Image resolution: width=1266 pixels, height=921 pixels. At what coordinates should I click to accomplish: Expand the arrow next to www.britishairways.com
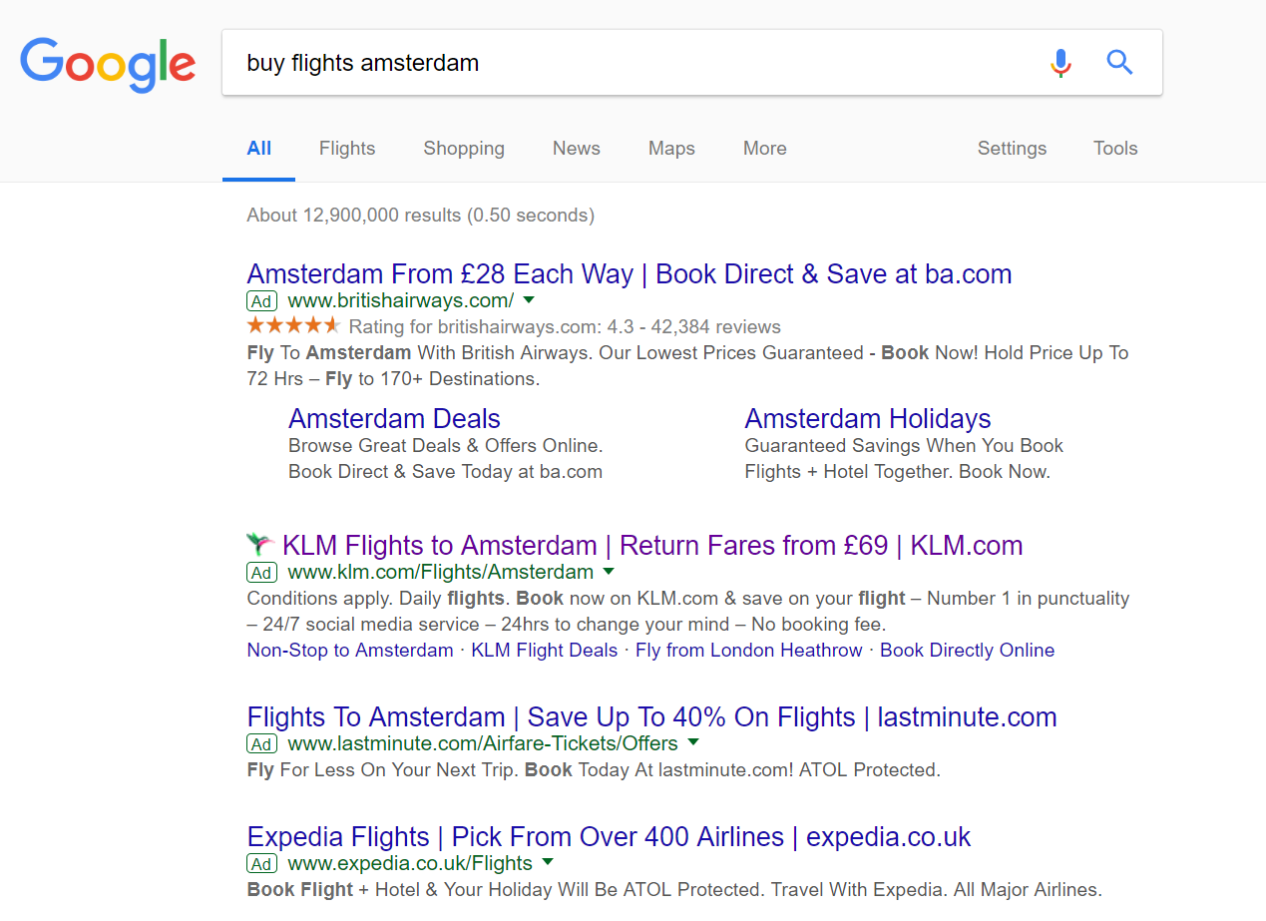point(529,299)
